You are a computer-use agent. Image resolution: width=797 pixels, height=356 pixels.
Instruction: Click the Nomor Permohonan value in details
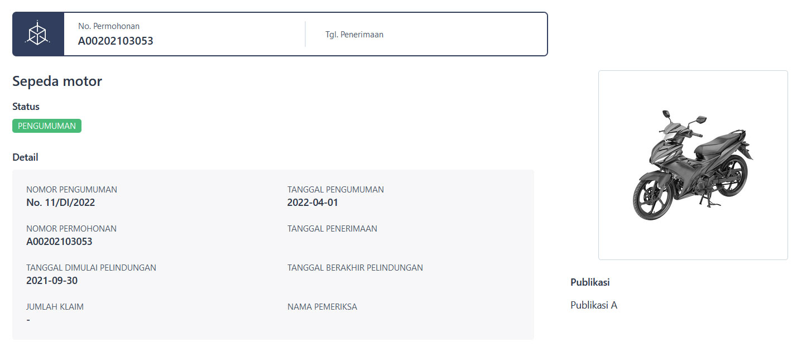[x=59, y=242]
